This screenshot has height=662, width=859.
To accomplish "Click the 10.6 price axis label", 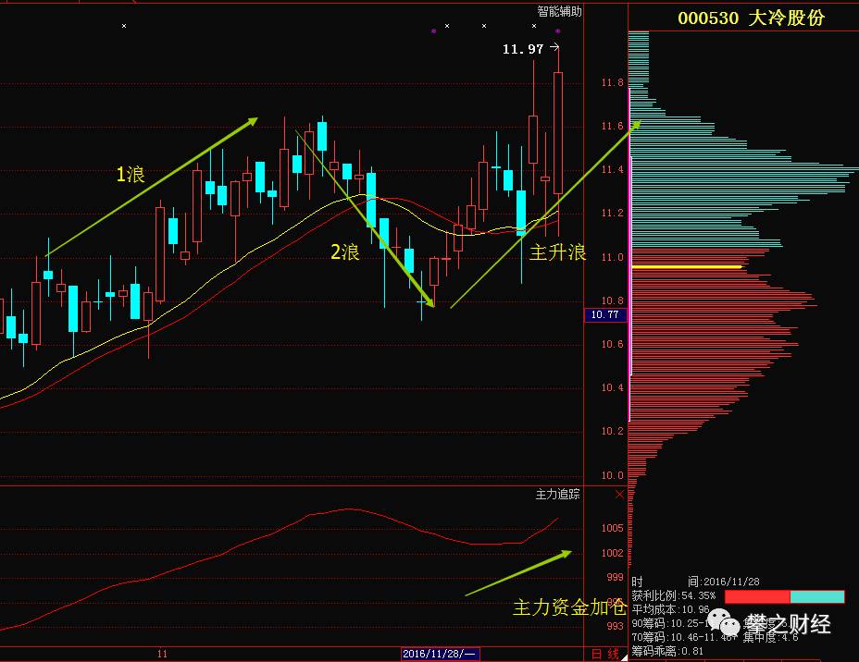I will tap(613, 344).
